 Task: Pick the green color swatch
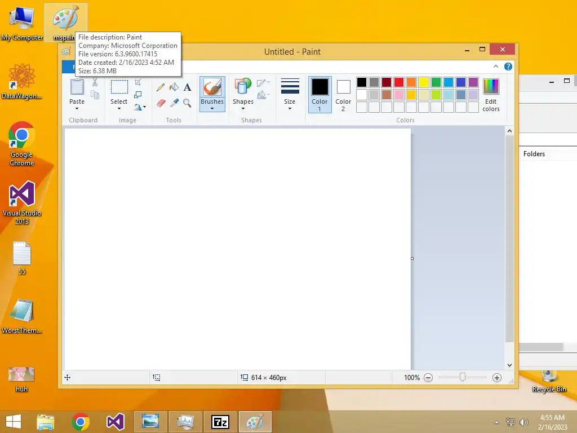click(x=436, y=82)
